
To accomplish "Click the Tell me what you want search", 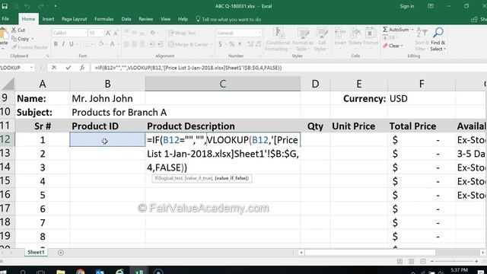I will coord(228,19).
